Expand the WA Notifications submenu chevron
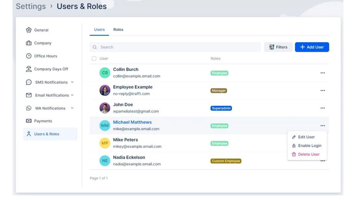Image resolution: width=356 pixels, height=200 pixels. click(72, 108)
